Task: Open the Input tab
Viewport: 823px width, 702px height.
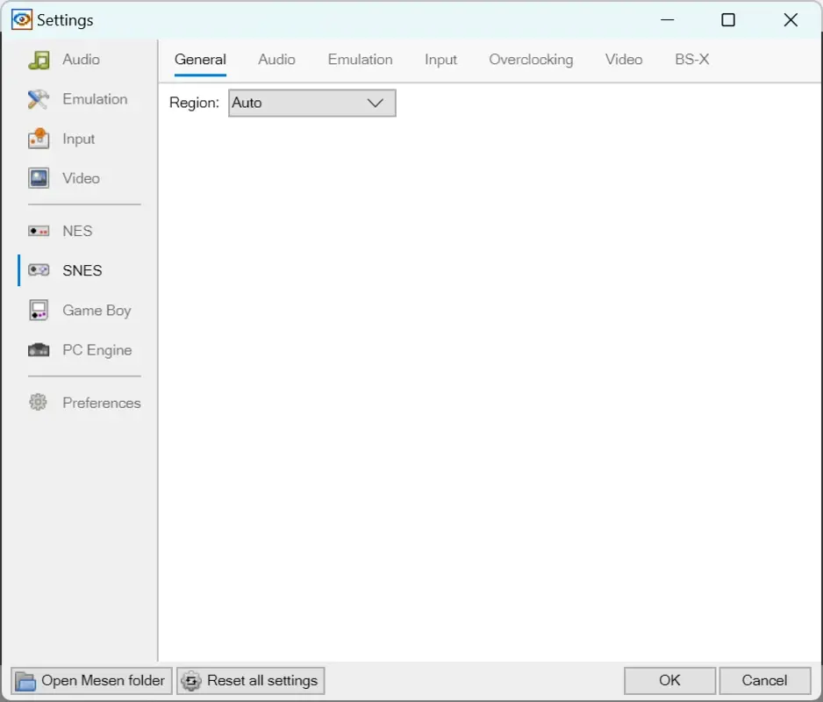Action: coord(440,60)
